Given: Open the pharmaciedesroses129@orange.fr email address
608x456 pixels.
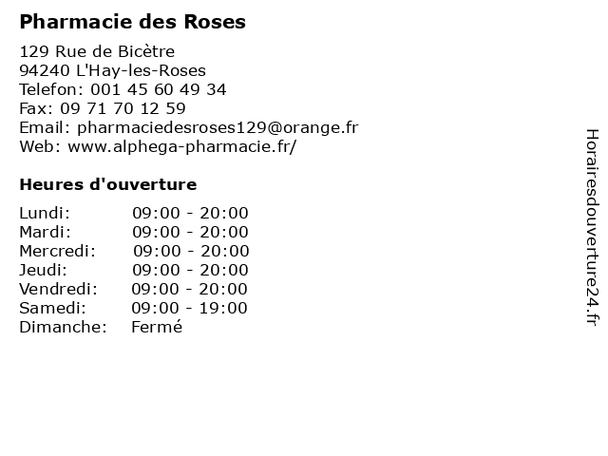Looking at the screenshot, I should 218,127.
